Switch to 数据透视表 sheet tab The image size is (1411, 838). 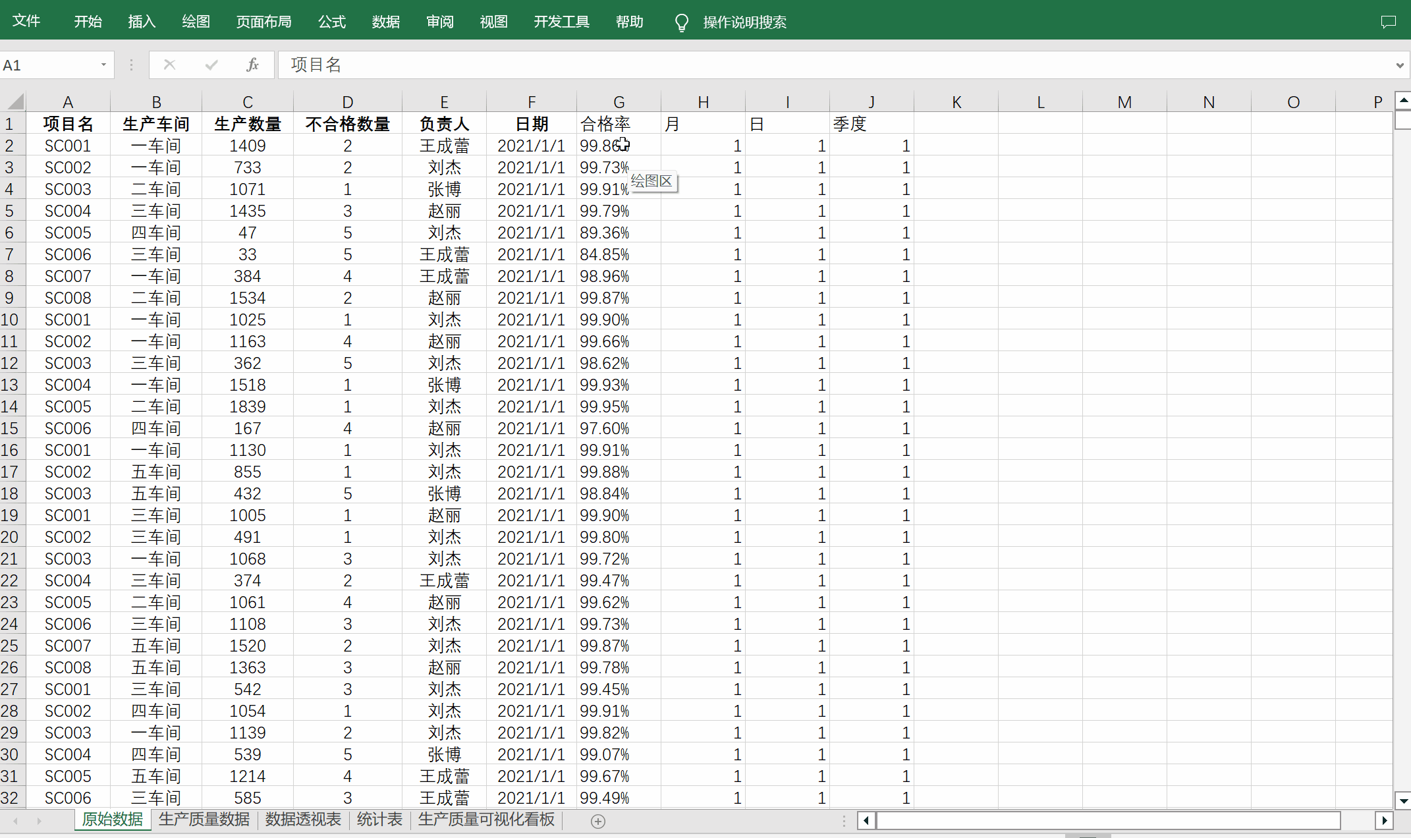tap(303, 820)
